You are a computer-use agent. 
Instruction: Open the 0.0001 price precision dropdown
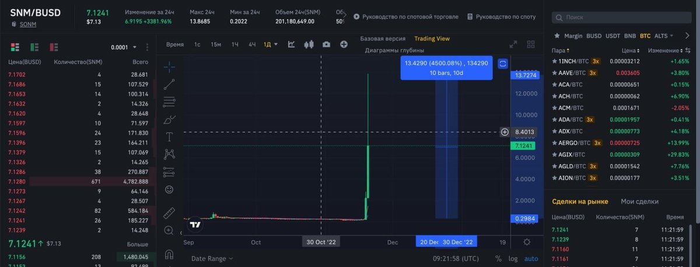point(124,47)
